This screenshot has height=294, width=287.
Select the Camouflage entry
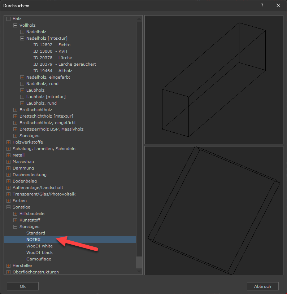(x=39, y=259)
